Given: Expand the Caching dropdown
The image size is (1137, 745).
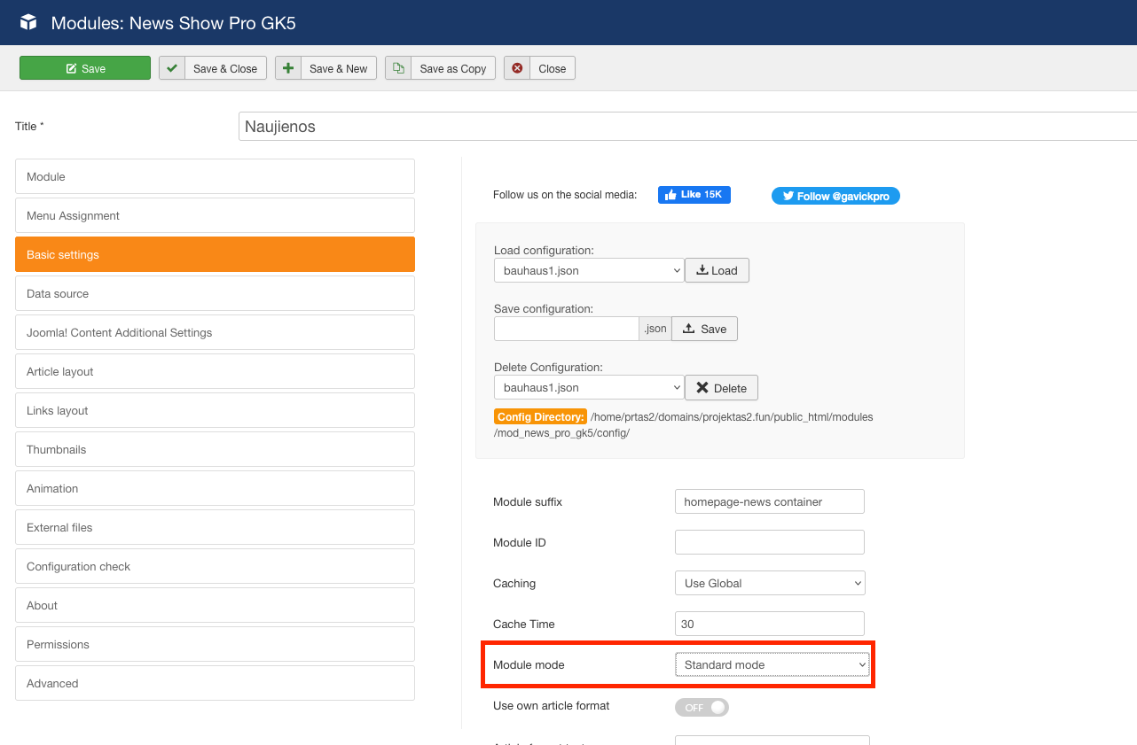Looking at the screenshot, I should point(769,583).
